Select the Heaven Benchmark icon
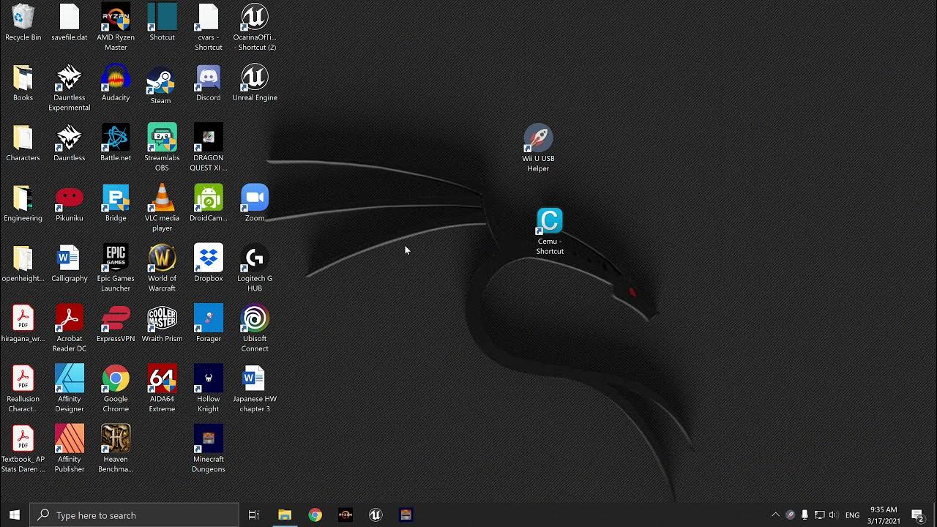The height and width of the screenshot is (527, 937). 116,449
